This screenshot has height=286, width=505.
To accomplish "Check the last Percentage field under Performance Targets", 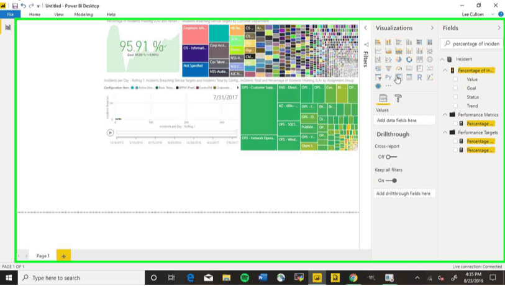I will point(455,150).
